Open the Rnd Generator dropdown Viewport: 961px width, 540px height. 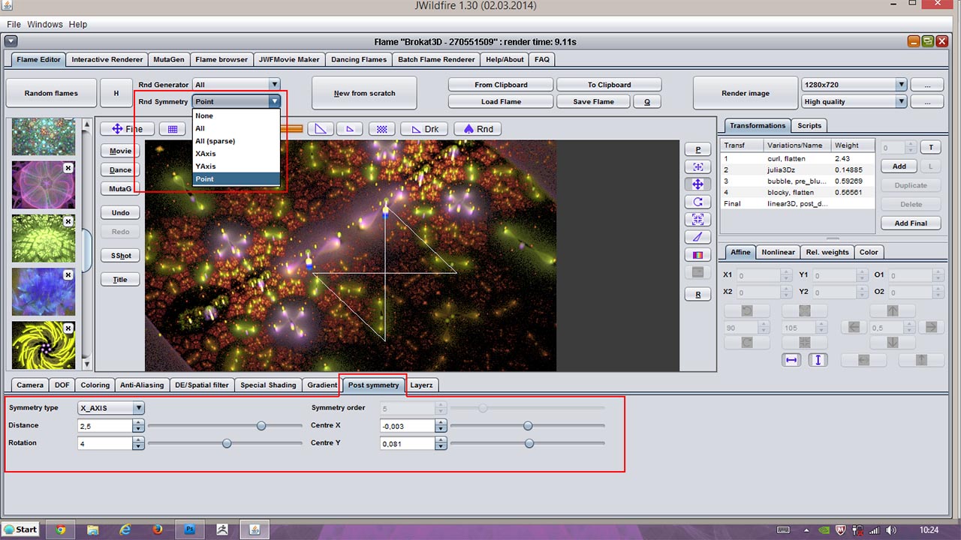[x=236, y=85]
